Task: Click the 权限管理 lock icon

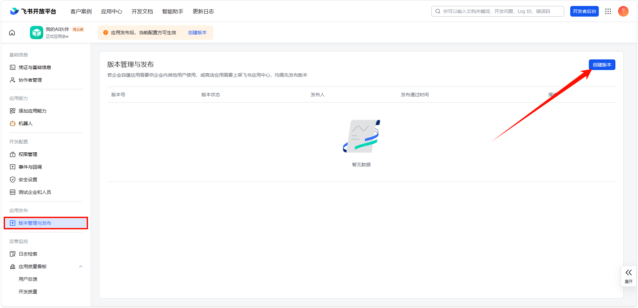Action: tap(13, 154)
